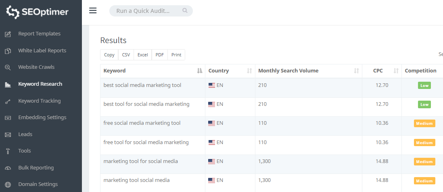The image size is (443, 192).
Task: Click the Website Crawls magnifier icon
Action: pyautogui.click(x=8, y=68)
